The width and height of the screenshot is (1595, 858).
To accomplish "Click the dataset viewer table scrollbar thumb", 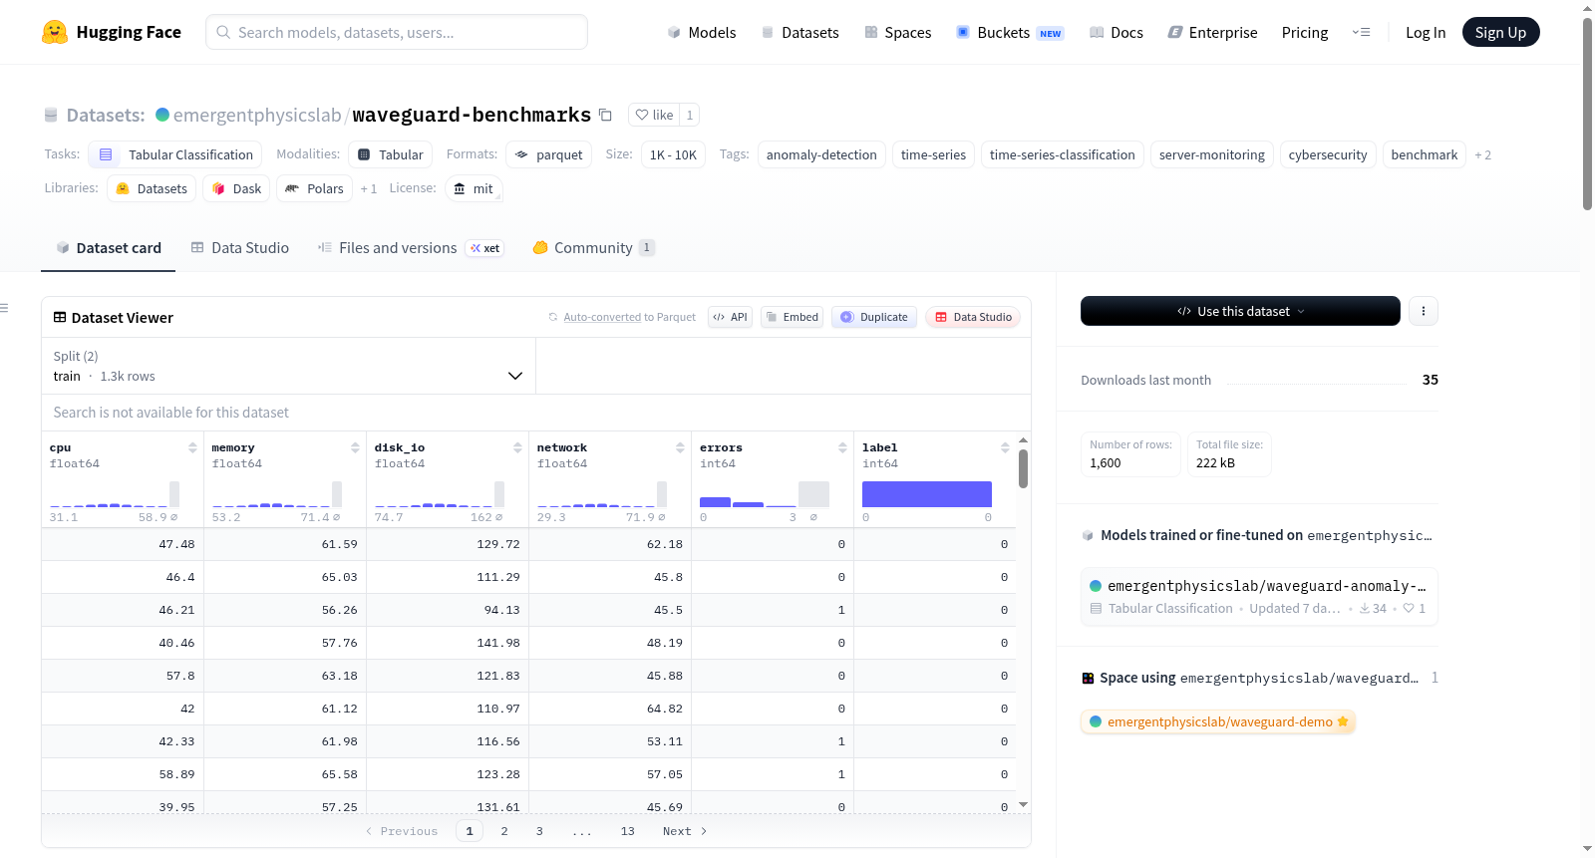I will (1023, 468).
